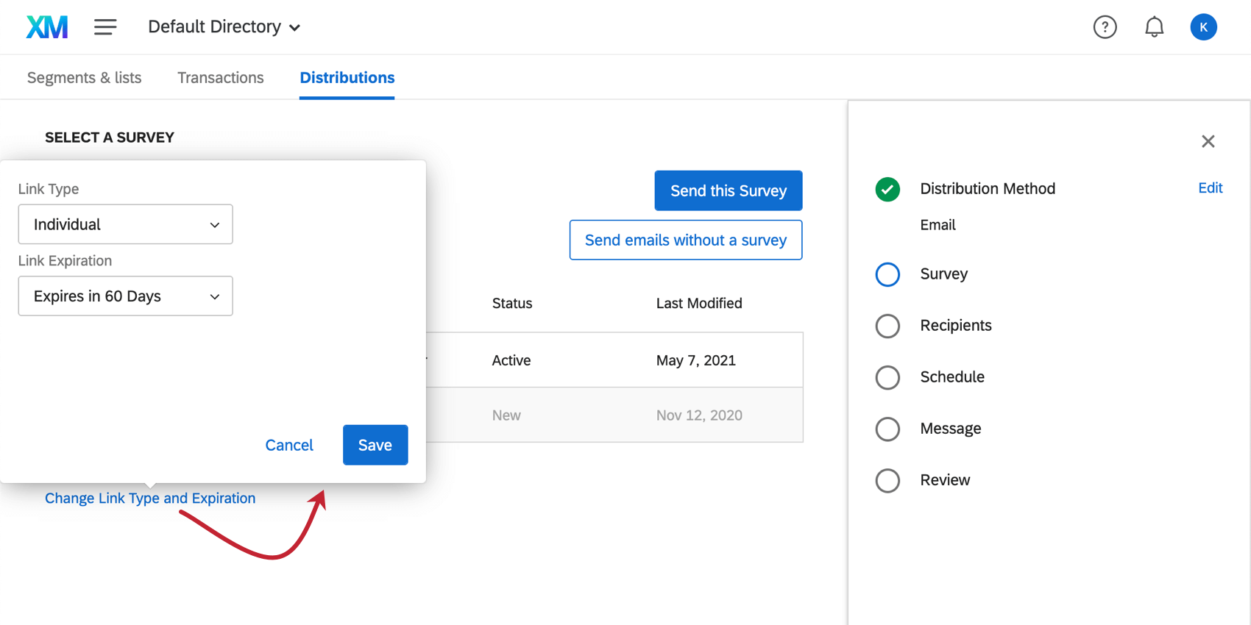Image resolution: width=1251 pixels, height=625 pixels.
Task: Open the notifications bell
Action: pyautogui.click(x=1154, y=27)
